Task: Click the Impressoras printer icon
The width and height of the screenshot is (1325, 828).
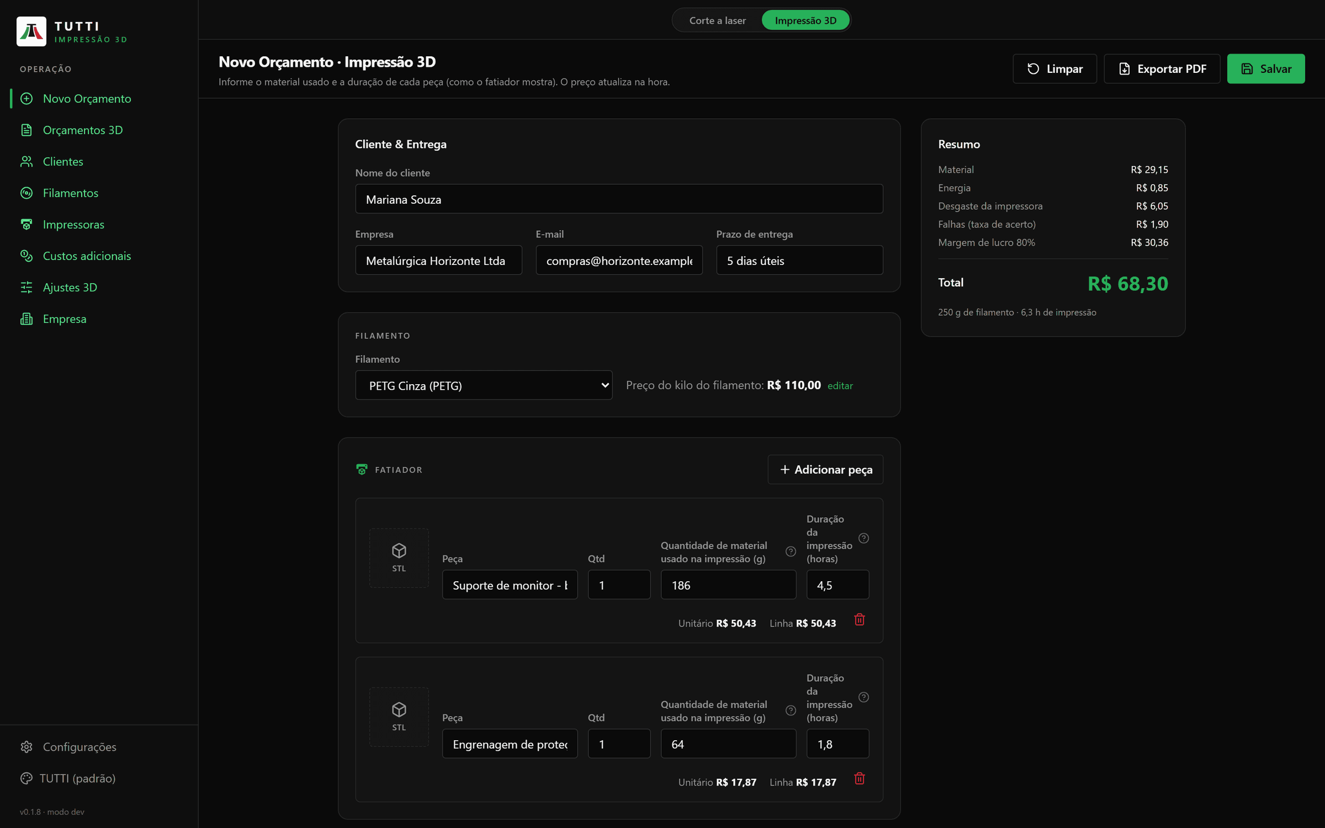Action: point(26,224)
